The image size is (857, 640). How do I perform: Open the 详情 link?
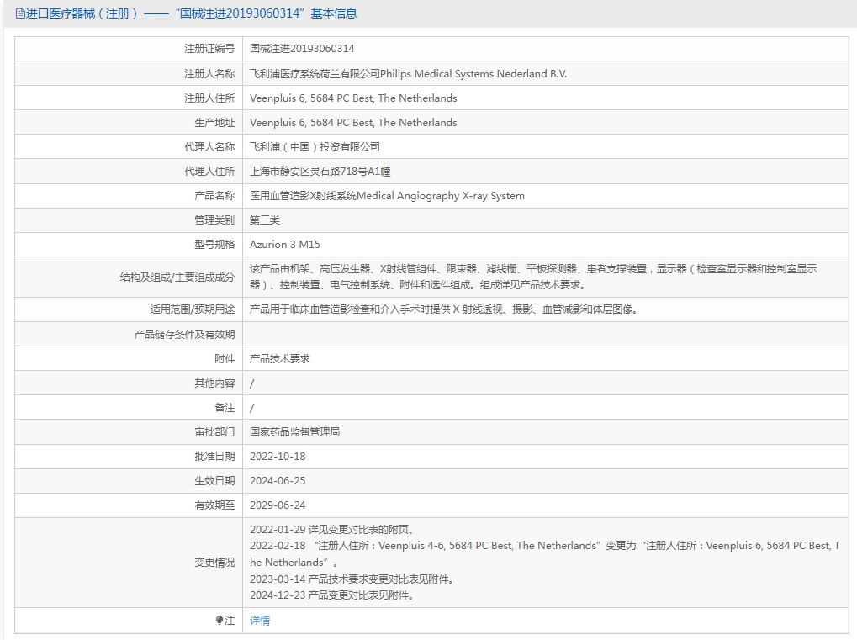point(260,621)
